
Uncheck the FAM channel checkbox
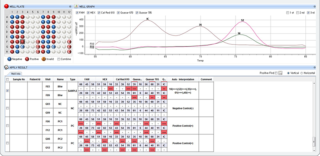[77, 13]
